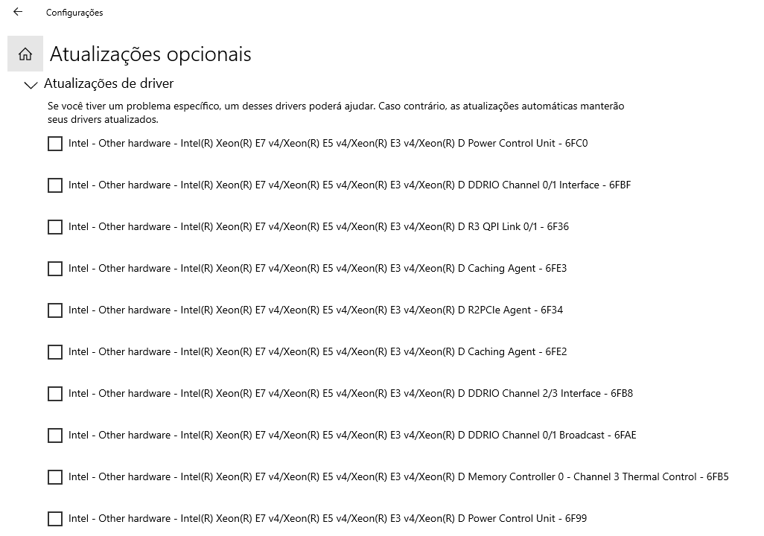Click the 'Atualizações de driver' section heading
The width and height of the screenshot is (764, 536).
[109, 83]
